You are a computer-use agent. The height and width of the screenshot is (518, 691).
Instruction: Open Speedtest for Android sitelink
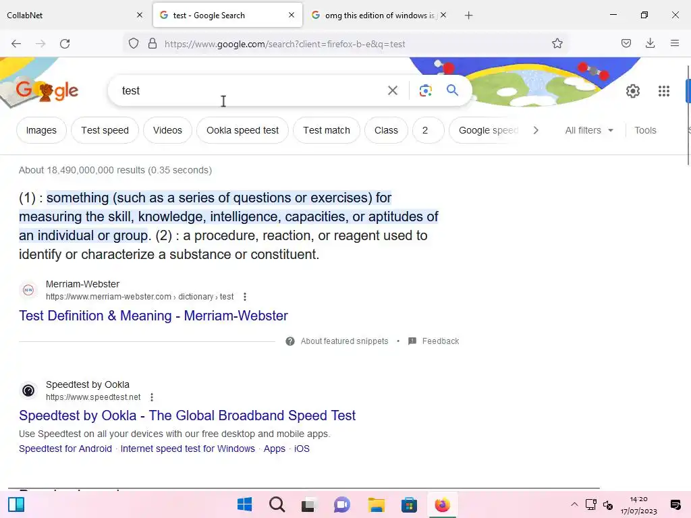tap(65, 449)
